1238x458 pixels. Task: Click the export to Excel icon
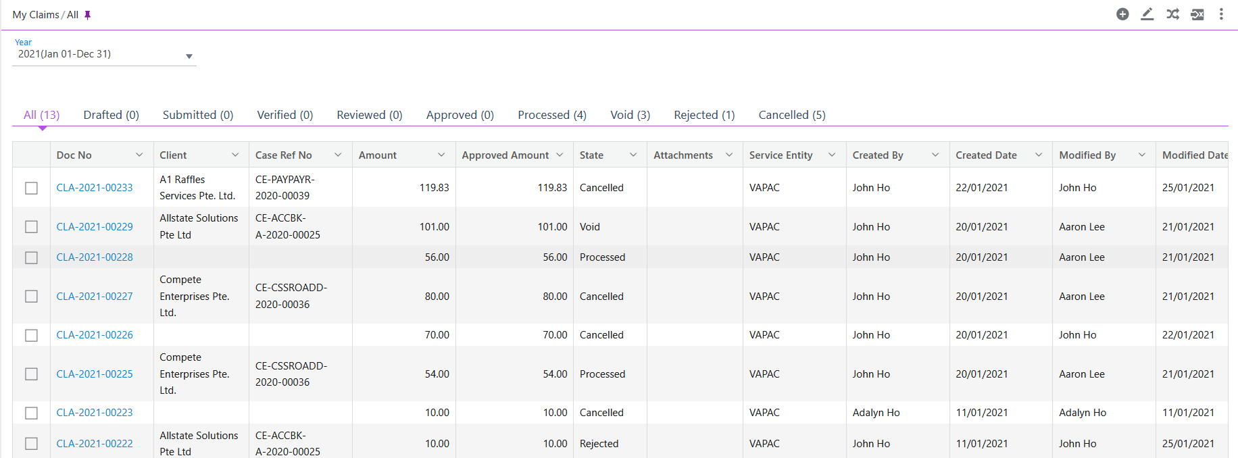1197,14
